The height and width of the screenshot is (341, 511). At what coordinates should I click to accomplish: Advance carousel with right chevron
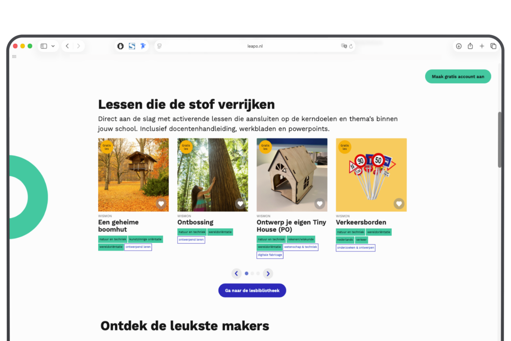(268, 273)
